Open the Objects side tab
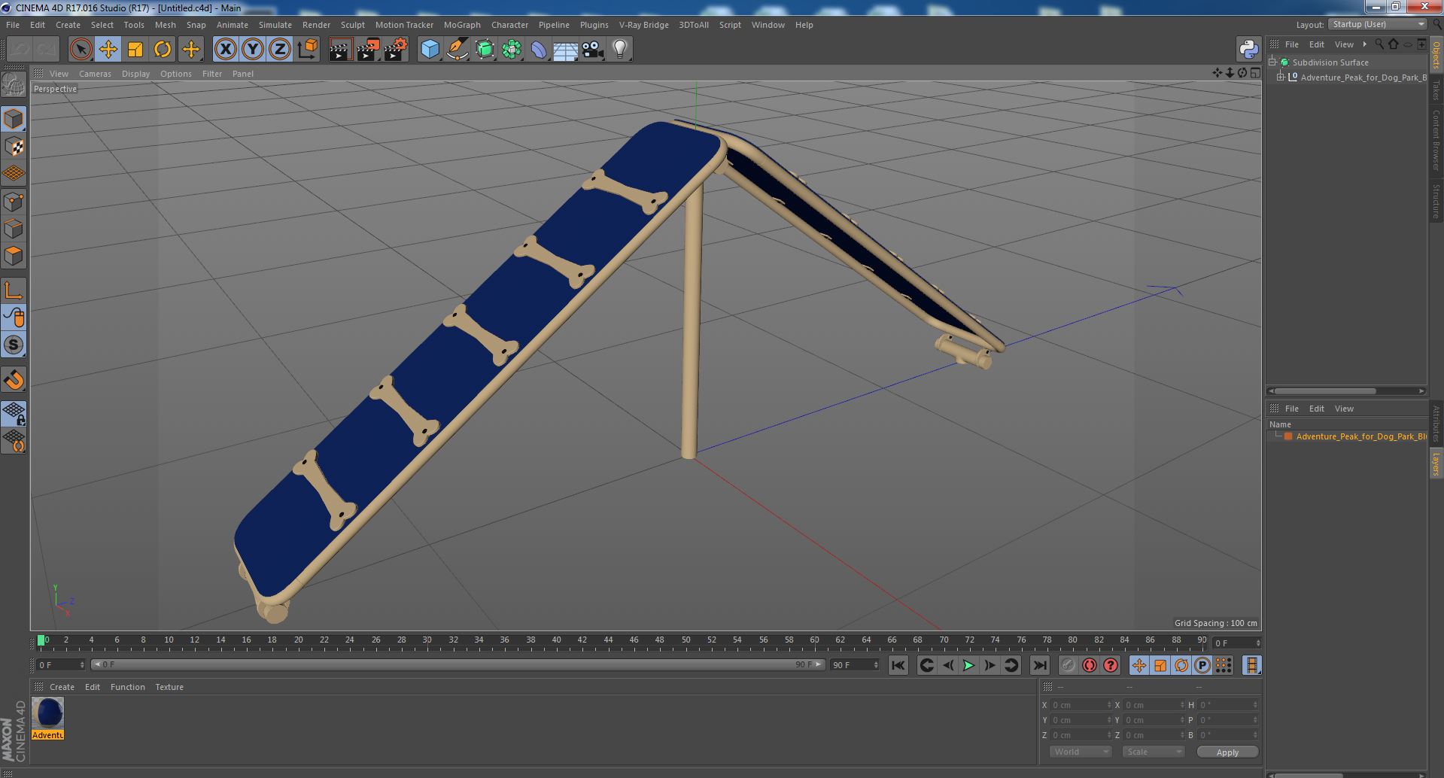The image size is (1444, 778). click(x=1436, y=55)
